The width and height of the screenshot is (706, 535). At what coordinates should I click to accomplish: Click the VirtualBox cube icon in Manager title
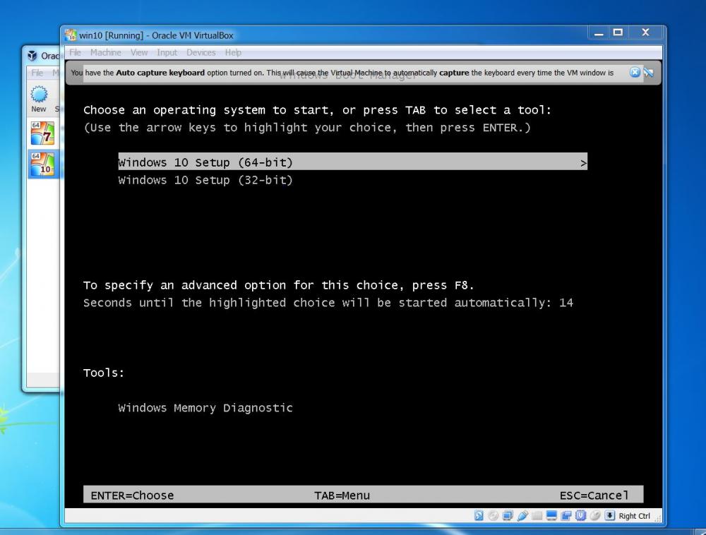pyautogui.click(x=32, y=55)
